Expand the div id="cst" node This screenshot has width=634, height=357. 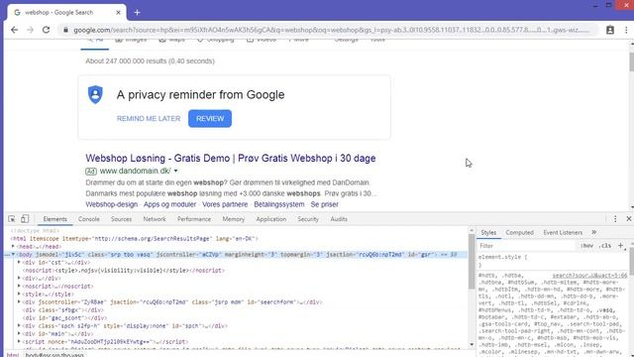(x=19, y=262)
